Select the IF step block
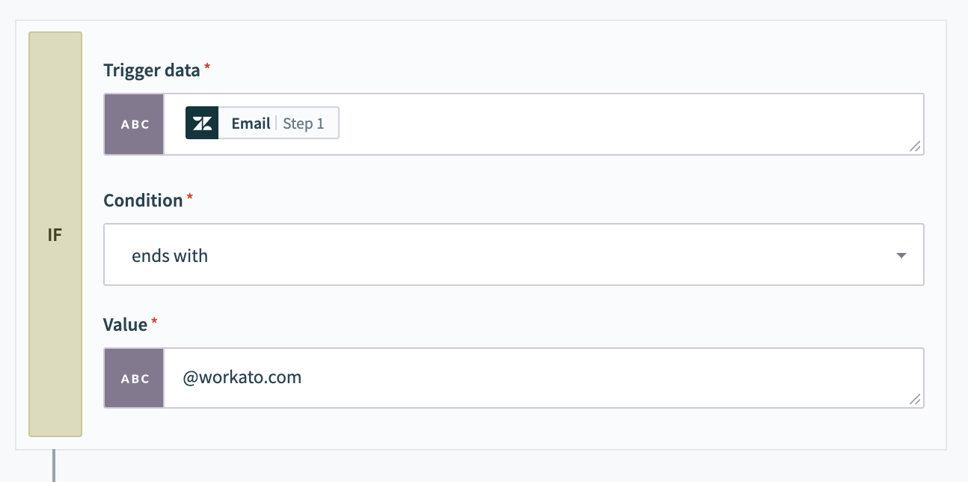Viewport: 968px width, 482px height. click(x=55, y=234)
